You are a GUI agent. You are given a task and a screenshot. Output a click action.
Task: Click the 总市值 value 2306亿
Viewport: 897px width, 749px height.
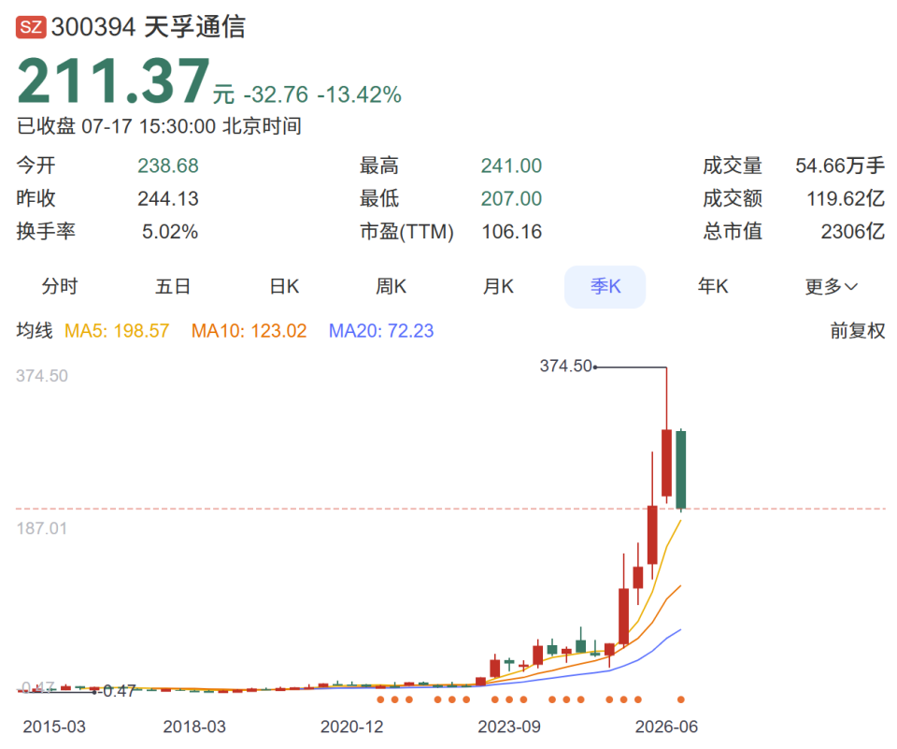853,232
